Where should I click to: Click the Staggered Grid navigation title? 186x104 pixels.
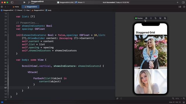(x=145, y=33)
